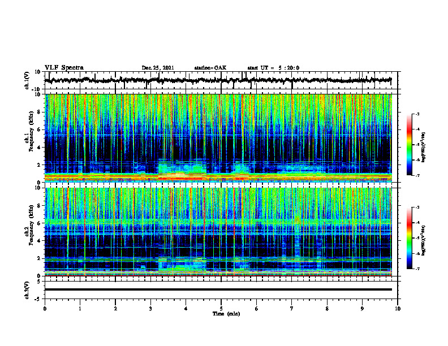Click the "8" kHz tick on ch.2 frequency axis
The height and width of the screenshot is (346, 448).
(39, 206)
